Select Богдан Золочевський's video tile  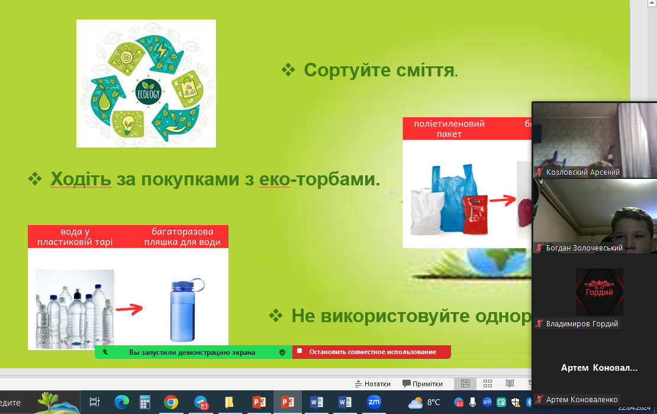(595, 216)
